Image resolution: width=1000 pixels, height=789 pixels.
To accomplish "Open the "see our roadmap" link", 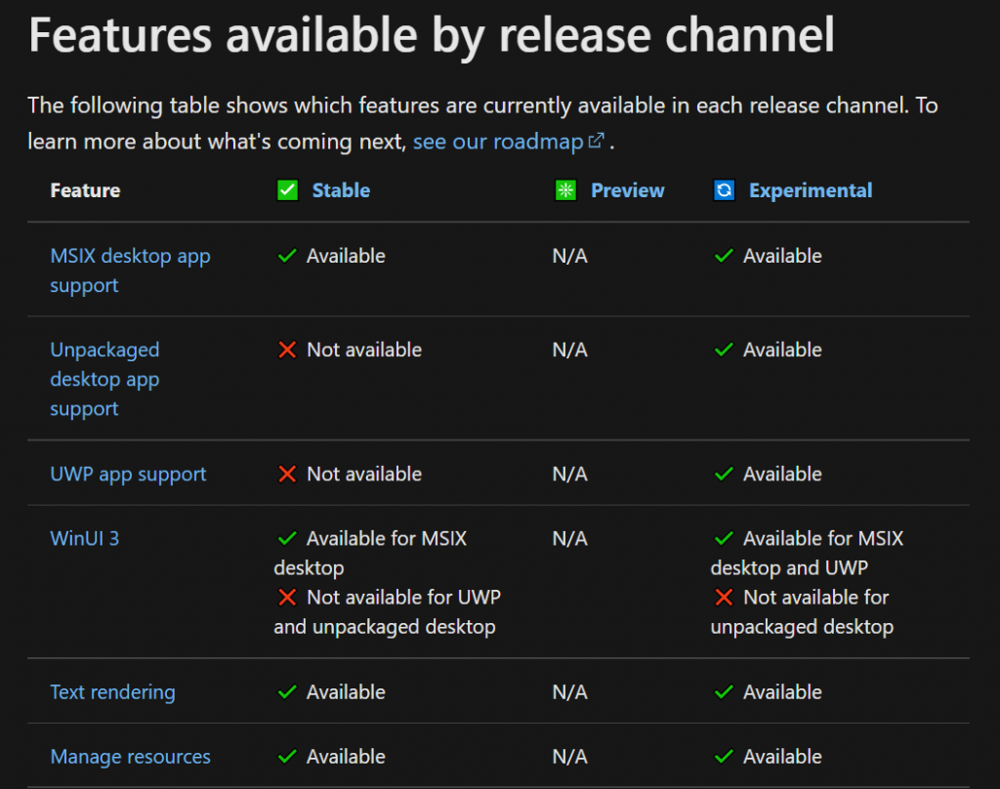I will pos(498,142).
